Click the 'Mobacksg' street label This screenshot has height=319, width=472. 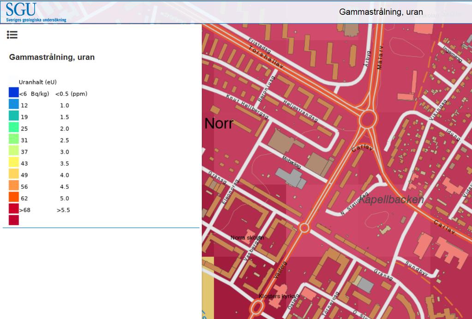[292, 162]
